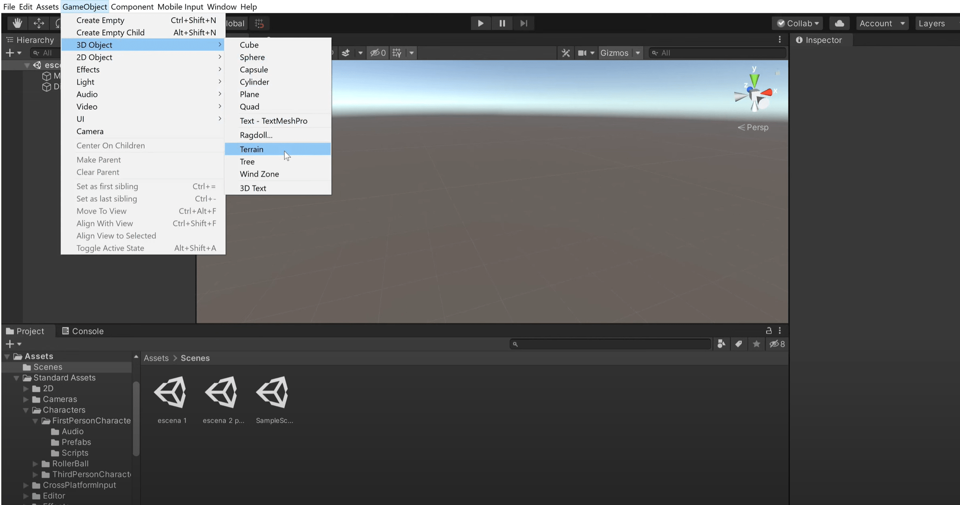
Task: Choose Terrain from the 3D Object submenu
Action: pos(278,149)
